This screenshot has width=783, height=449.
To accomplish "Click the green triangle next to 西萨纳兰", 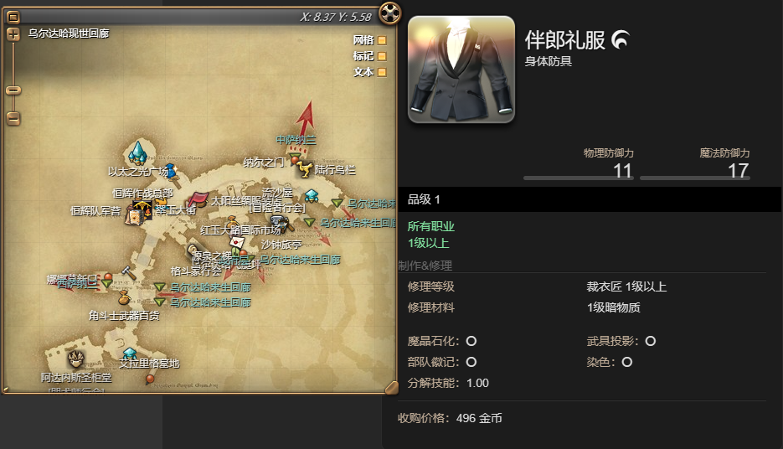I will (107, 283).
